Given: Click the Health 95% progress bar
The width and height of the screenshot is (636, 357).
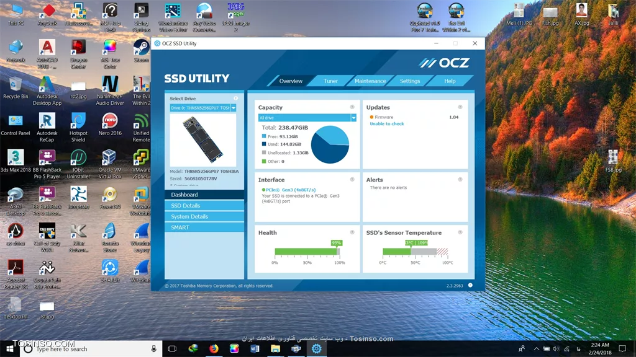Looking at the screenshot, I should tap(307, 252).
